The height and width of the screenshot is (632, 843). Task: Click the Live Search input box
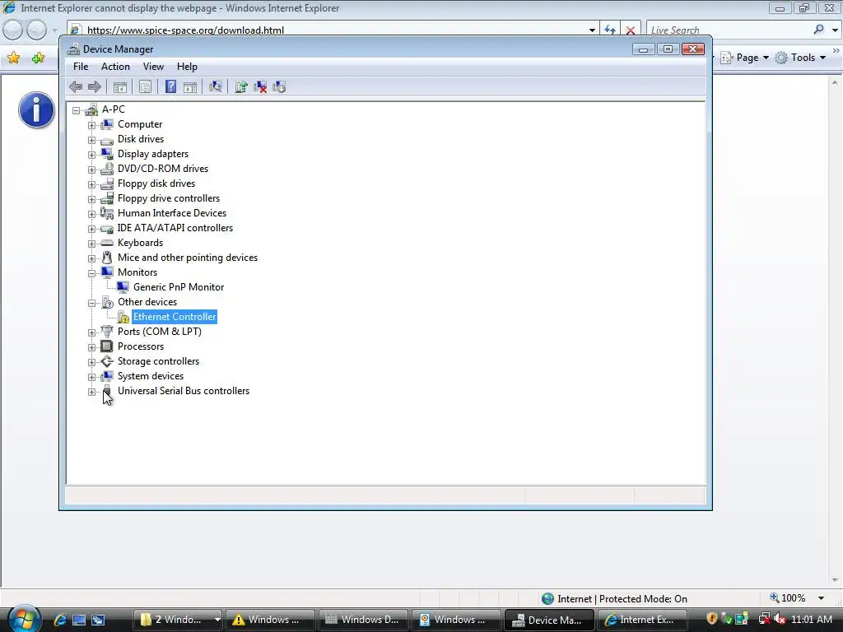(729, 30)
